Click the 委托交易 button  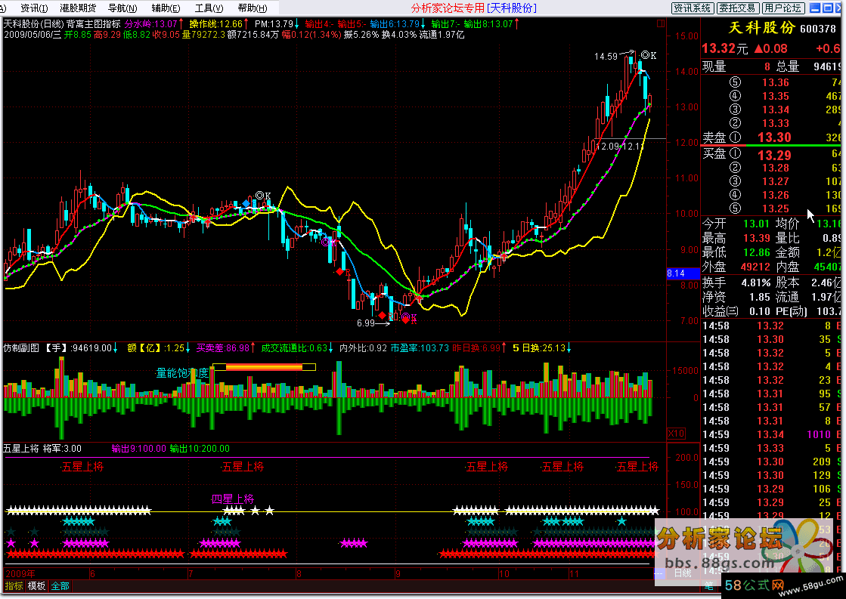[x=738, y=8]
